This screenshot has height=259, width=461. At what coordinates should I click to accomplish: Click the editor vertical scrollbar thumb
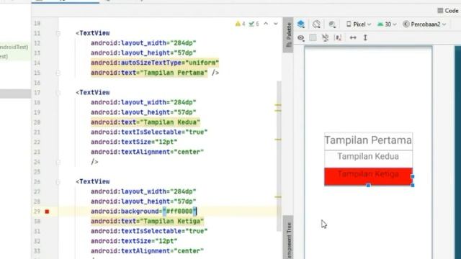click(x=279, y=155)
